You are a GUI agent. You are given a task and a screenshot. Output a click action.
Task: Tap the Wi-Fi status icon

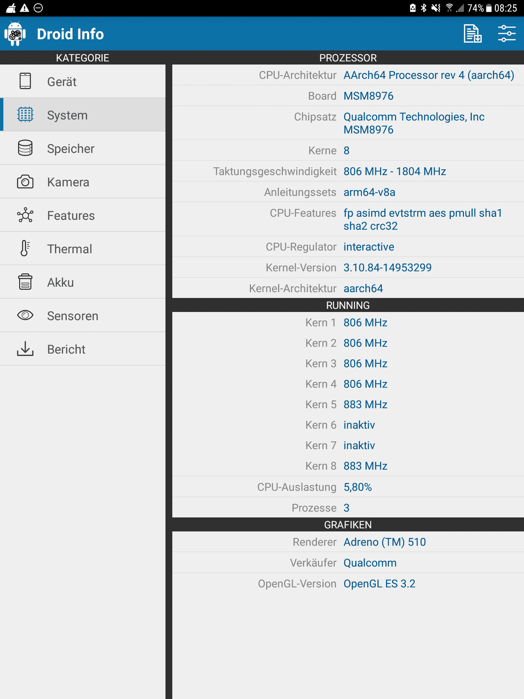click(450, 8)
